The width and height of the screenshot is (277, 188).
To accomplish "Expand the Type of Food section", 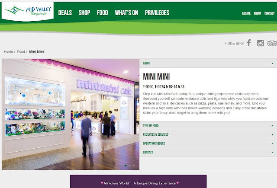I will 208,126.
